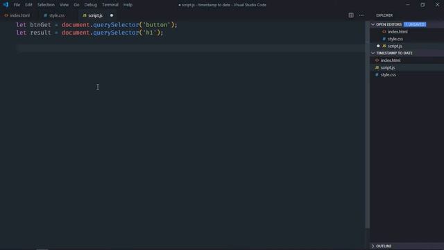The image size is (444, 250).
Task: Click the editor vertical scrollbar
Action: (x=368, y=125)
